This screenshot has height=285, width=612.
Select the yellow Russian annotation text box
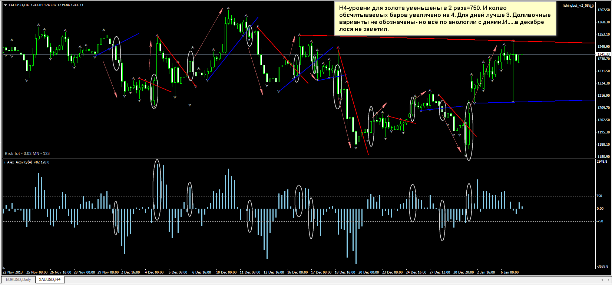point(445,19)
